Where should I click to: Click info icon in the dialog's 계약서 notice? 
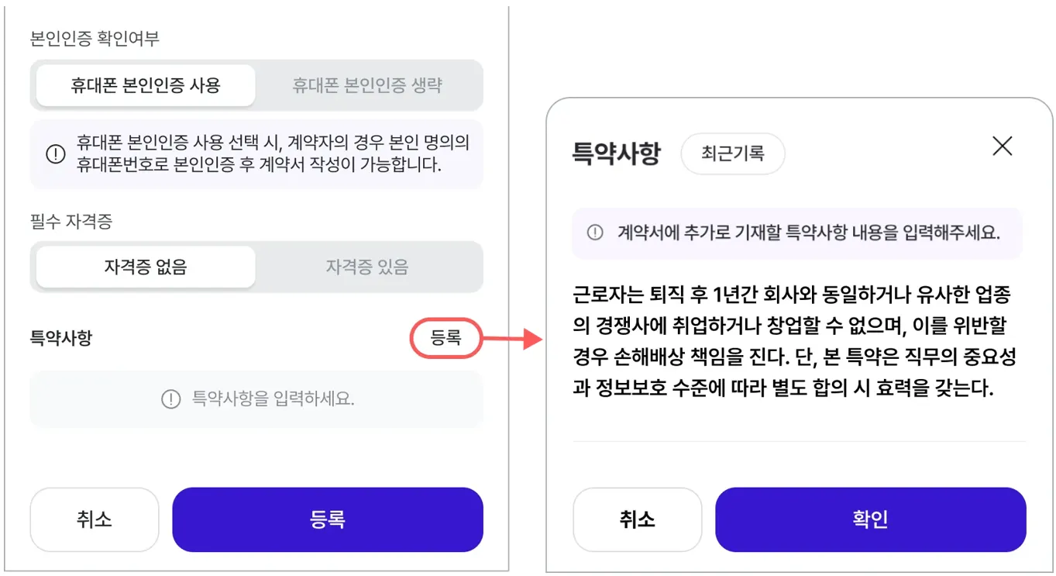(x=595, y=233)
